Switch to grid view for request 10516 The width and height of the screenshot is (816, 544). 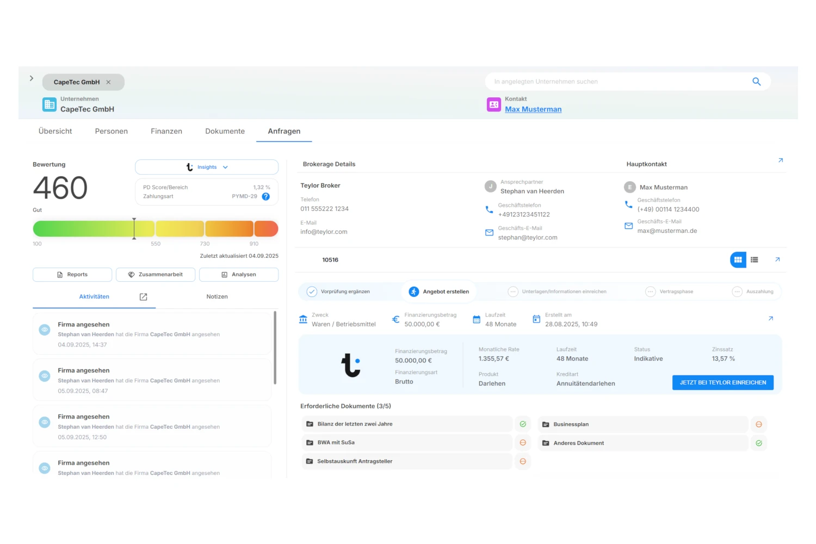738,260
